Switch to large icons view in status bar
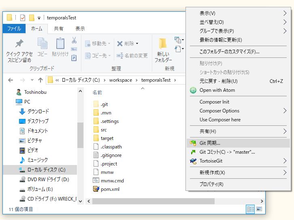The height and width of the screenshot is (220, 294). 259,209
